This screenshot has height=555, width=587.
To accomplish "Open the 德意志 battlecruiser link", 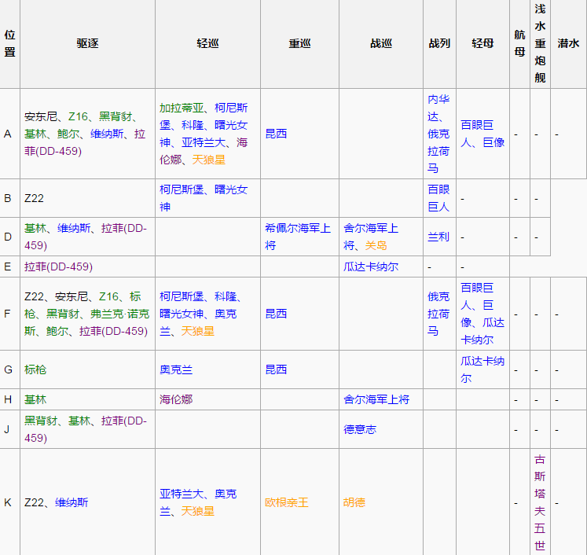I will click(x=360, y=429).
